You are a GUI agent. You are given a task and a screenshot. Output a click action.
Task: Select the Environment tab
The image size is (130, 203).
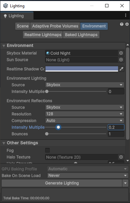[94, 26]
